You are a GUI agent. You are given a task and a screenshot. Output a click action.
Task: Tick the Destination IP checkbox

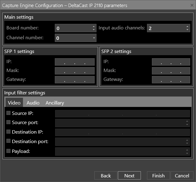(x=8, y=131)
